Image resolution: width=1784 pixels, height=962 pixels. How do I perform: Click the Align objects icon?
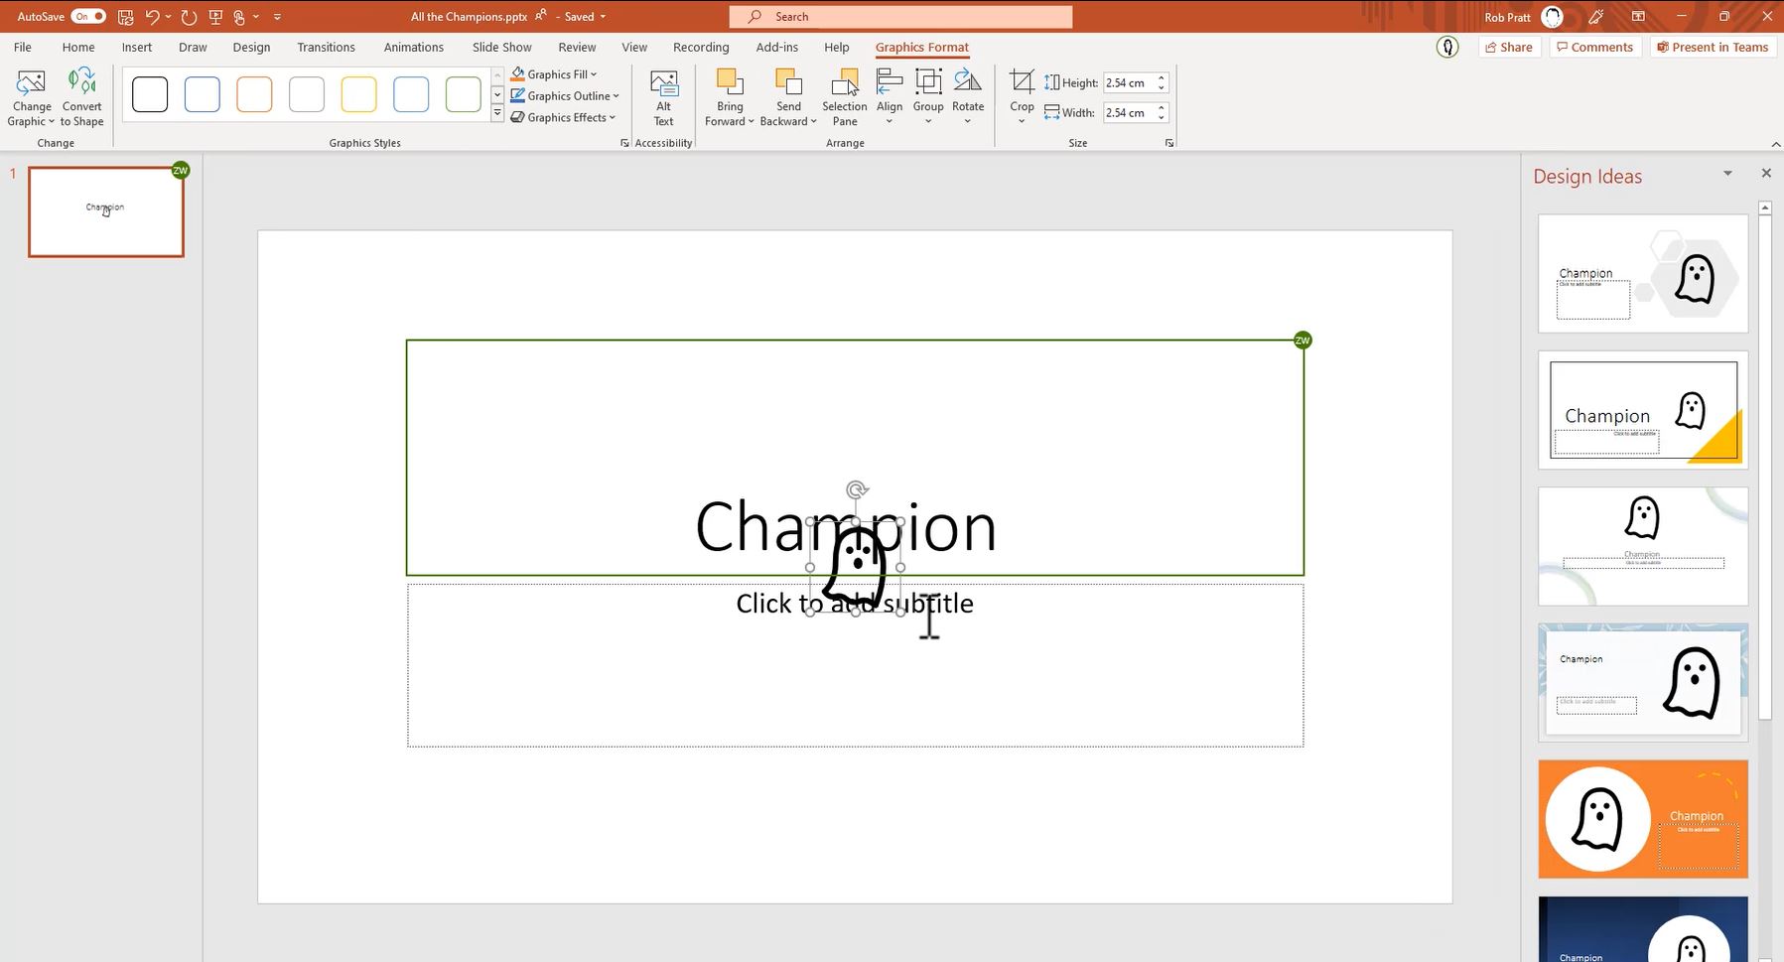(890, 85)
